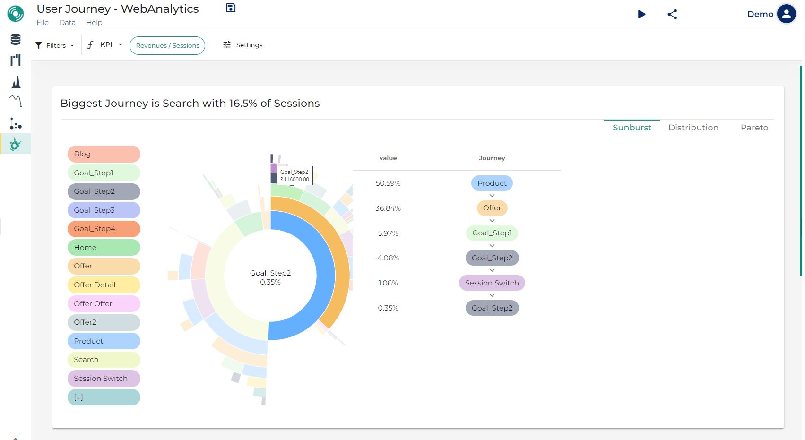
Task: Click the chevron below Offer pill
Action: (492, 221)
